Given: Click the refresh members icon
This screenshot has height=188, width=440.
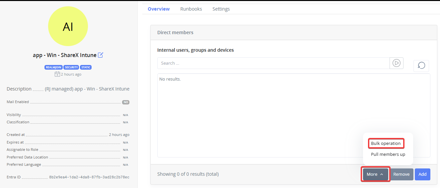Looking at the screenshot, I should tap(421, 66).
